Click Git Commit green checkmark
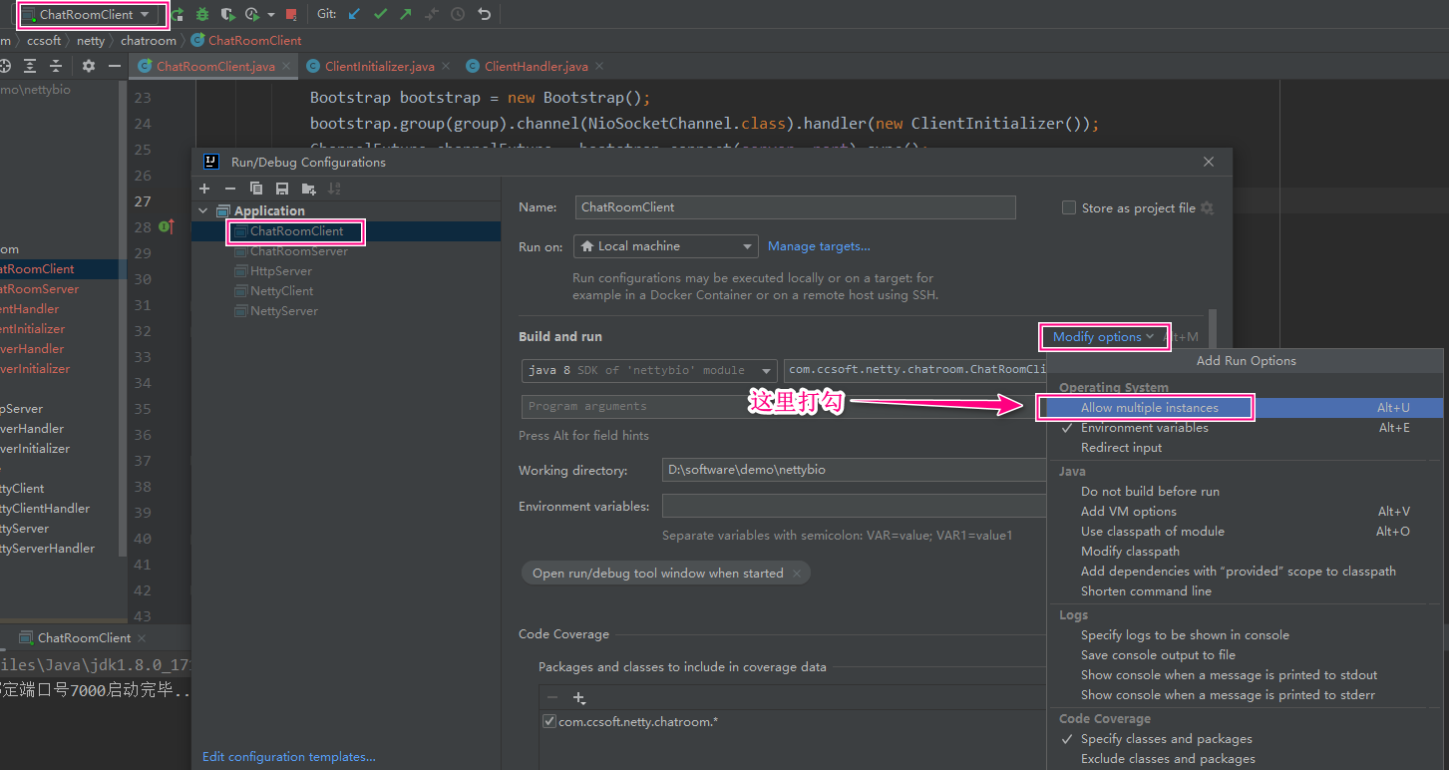Image resolution: width=1449 pixels, height=770 pixels. click(380, 14)
